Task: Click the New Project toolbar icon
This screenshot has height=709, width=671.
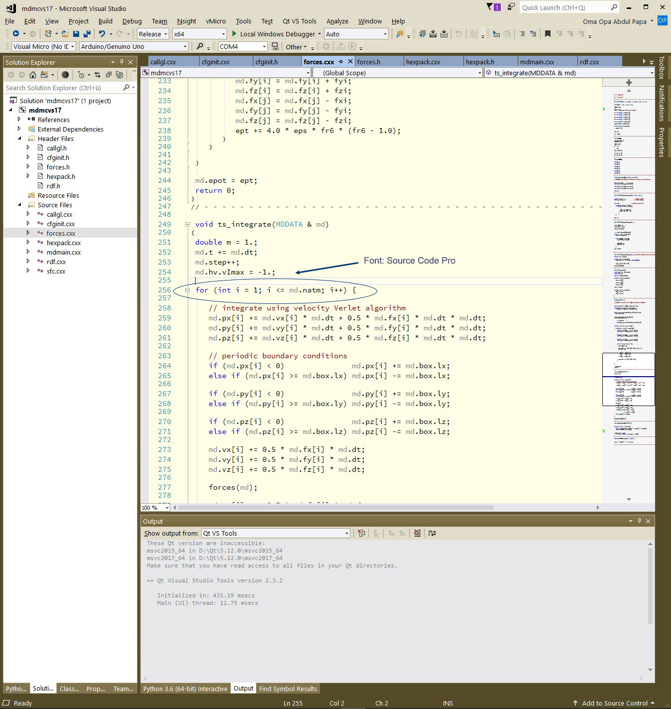Action: (48, 34)
